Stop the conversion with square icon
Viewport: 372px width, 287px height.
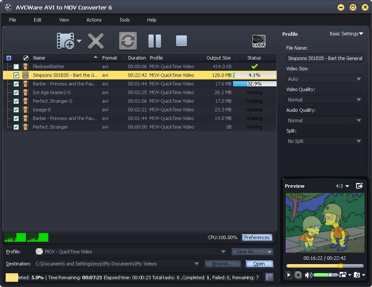tap(181, 41)
